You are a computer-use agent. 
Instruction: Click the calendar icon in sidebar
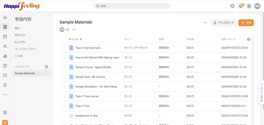[x=5, y=37]
